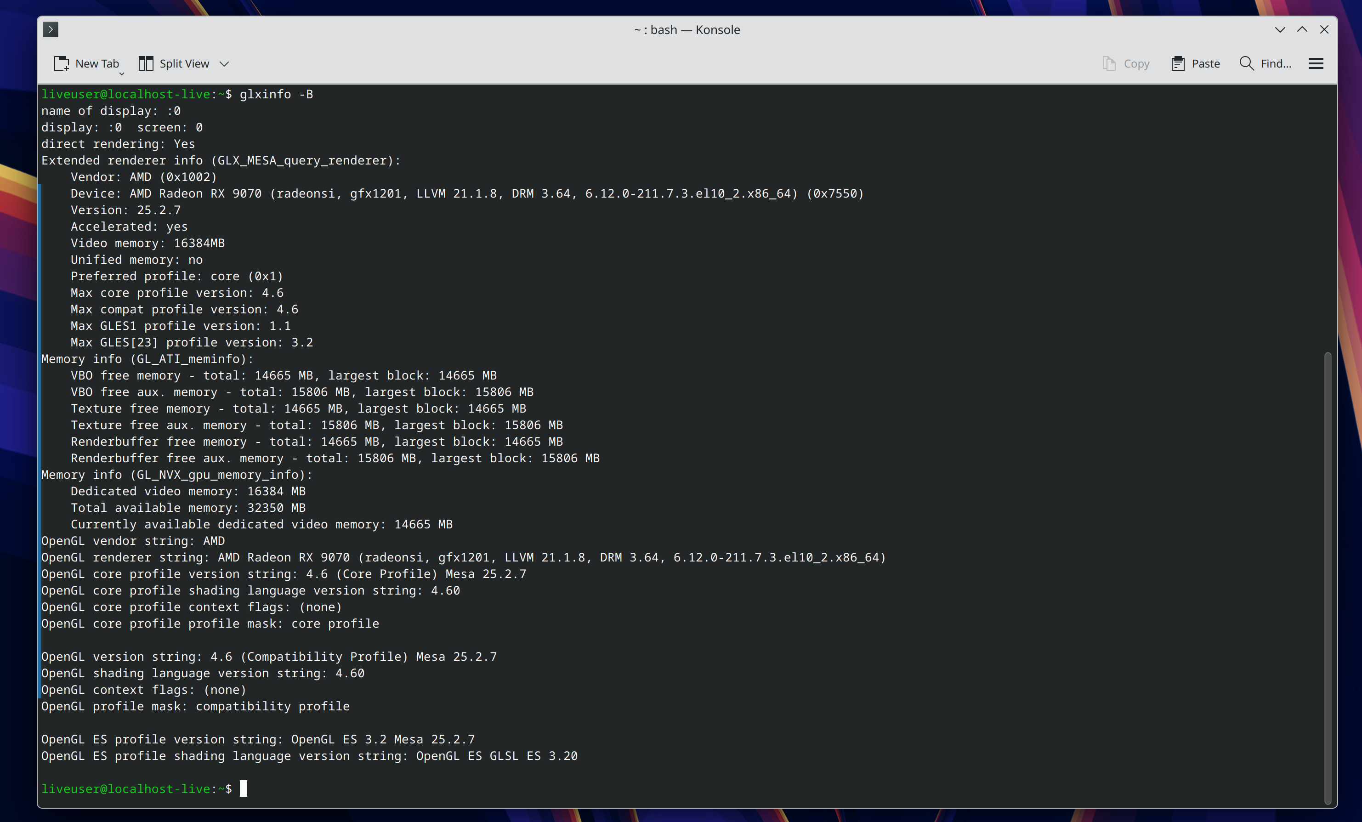The width and height of the screenshot is (1362, 822).
Task: Click the '~ : bash — Konsole' title bar text
Action: (687, 30)
